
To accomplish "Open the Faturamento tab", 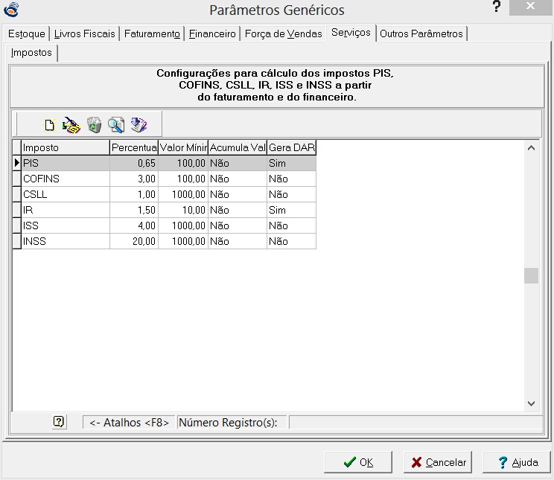I will click(x=152, y=34).
